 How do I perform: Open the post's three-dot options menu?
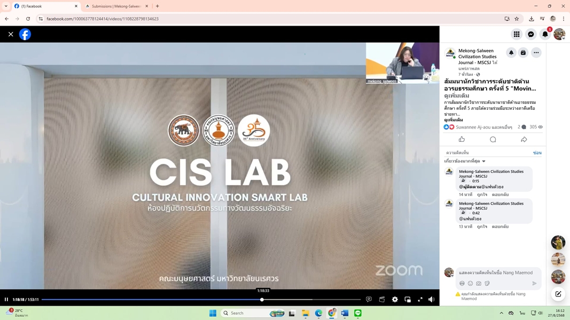pyautogui.click(x=536, y=53)
